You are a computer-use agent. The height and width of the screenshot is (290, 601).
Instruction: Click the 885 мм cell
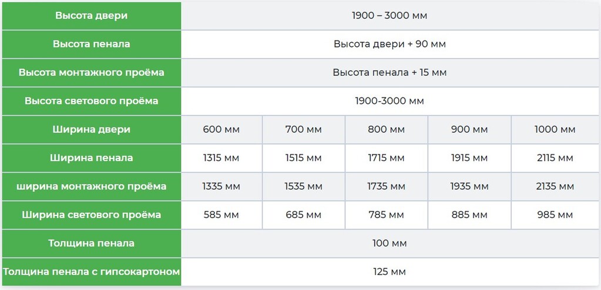pyautogui.click(x=469, y=215)
